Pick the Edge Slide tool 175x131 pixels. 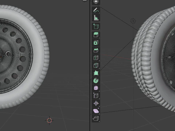[x=96, y=96]
